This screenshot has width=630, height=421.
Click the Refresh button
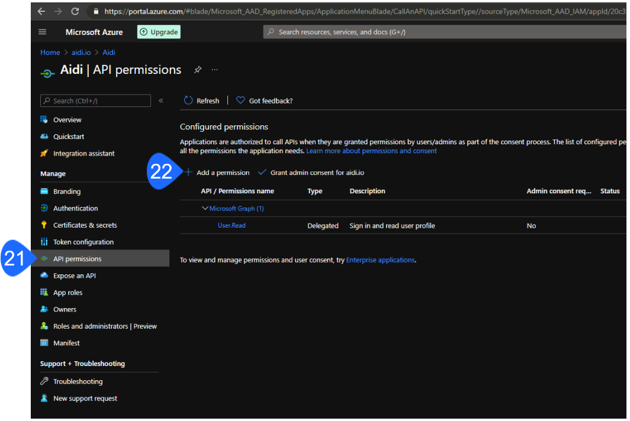[202, 101]
